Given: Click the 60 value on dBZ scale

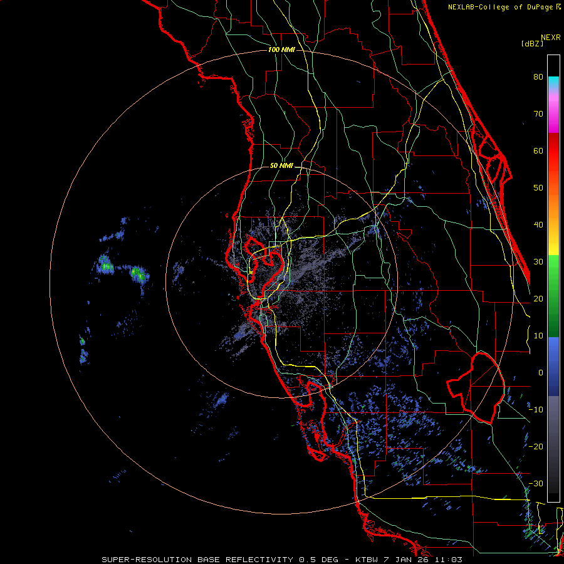Looking at the screenshot, I should tap(538, 151).
